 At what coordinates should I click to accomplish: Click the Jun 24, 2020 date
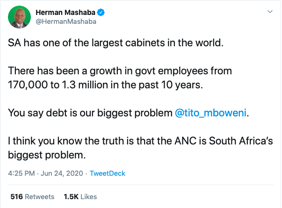coord(62,173)
